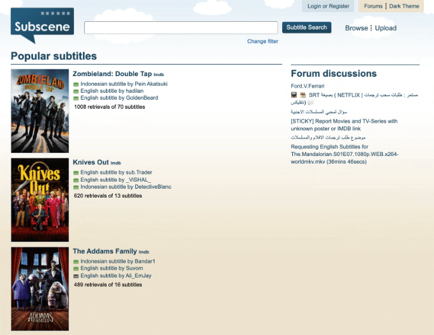This screenshot has width=434, height=335.
Task: Open Knives Out title link
Action: tap(91, 162)
